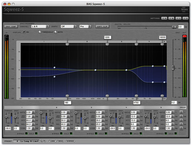Image resolution: width=192 pixels, height=146 pixels.
Task: Select the band 2 header tab
Action: (57, 107)
